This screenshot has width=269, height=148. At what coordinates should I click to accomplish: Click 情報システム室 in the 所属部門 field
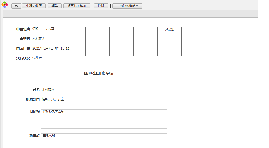point(53,99)
